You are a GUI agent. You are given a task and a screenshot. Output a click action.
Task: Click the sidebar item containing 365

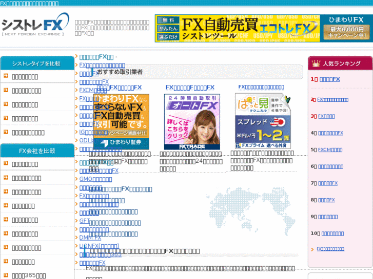click(29, 275)
